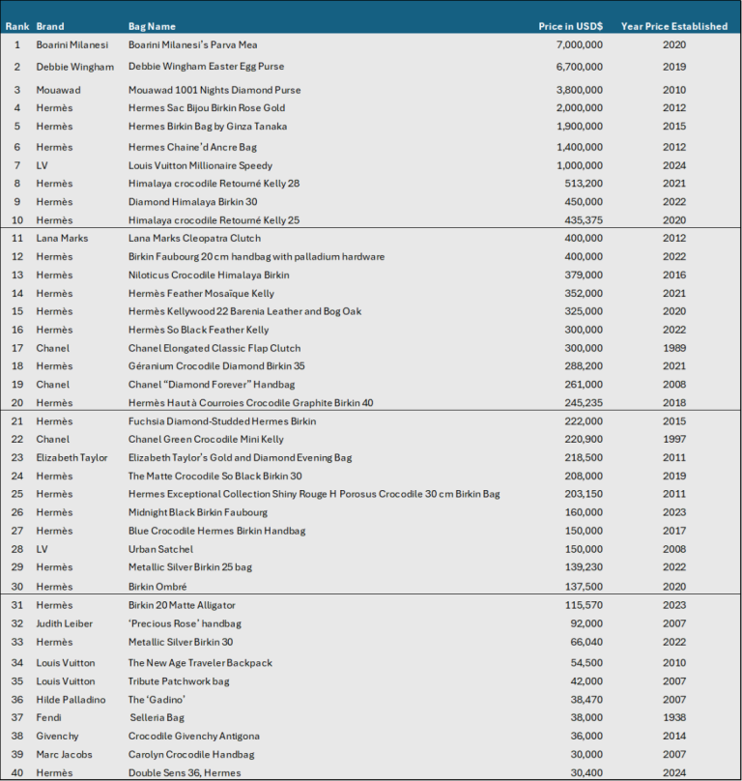Click the Marc Jacobs brand cell
This screenshot has height=781, width=742.
(x=64, y=755)
